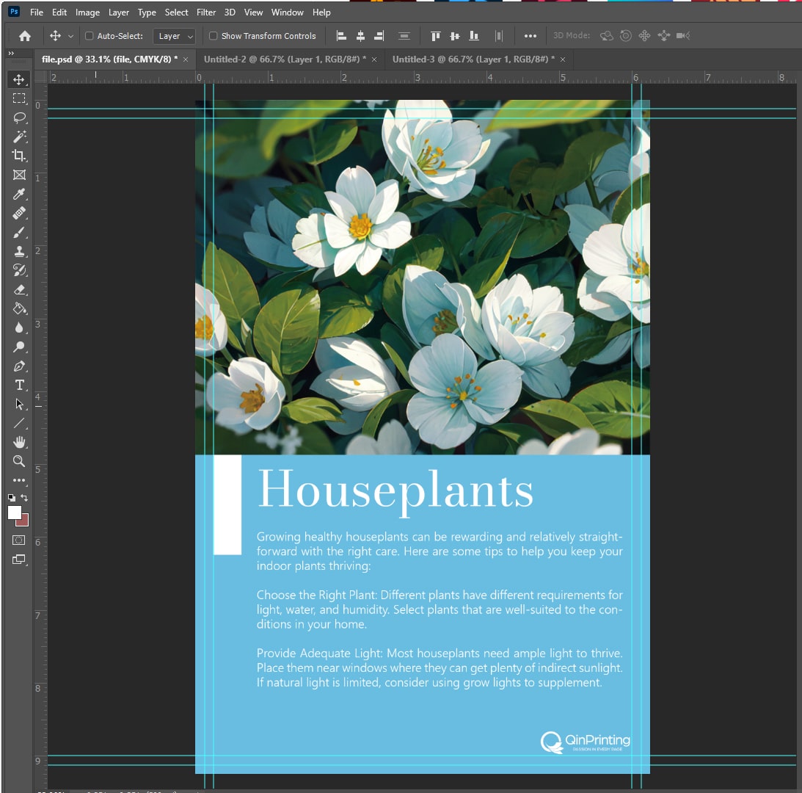
Task: Open the Select menu
Action: (176, 12)
